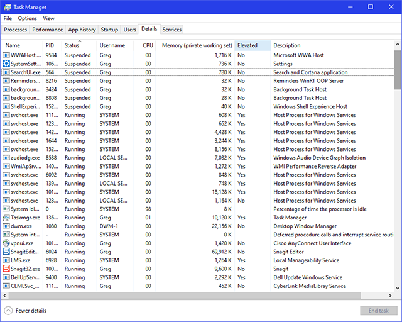Sort by the Elevated column header
Image resolution: width=402 pixels, height=322 pixels.
coord(253,45)
